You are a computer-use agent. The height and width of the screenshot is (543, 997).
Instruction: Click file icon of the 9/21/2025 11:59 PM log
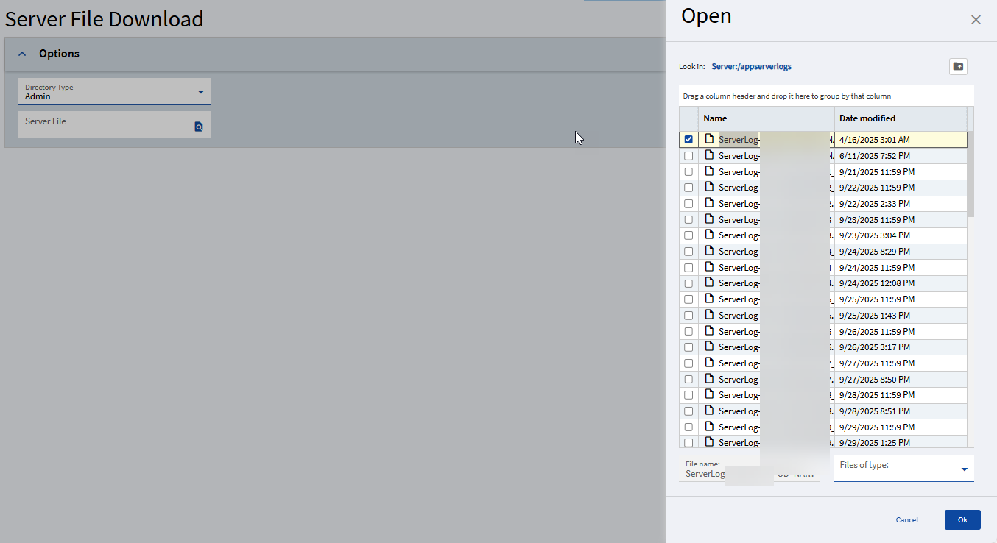point(709,171)
